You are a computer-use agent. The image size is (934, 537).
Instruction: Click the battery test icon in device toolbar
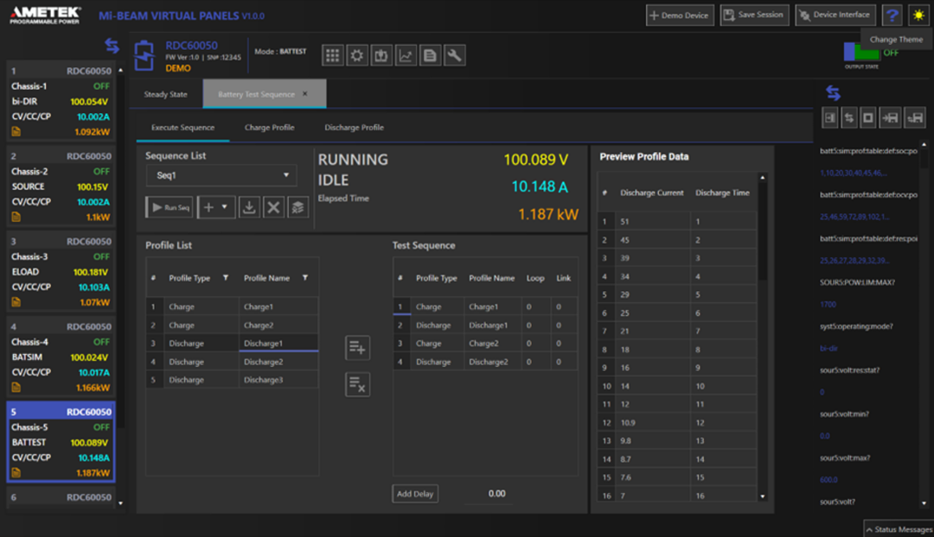coord(381,55)
